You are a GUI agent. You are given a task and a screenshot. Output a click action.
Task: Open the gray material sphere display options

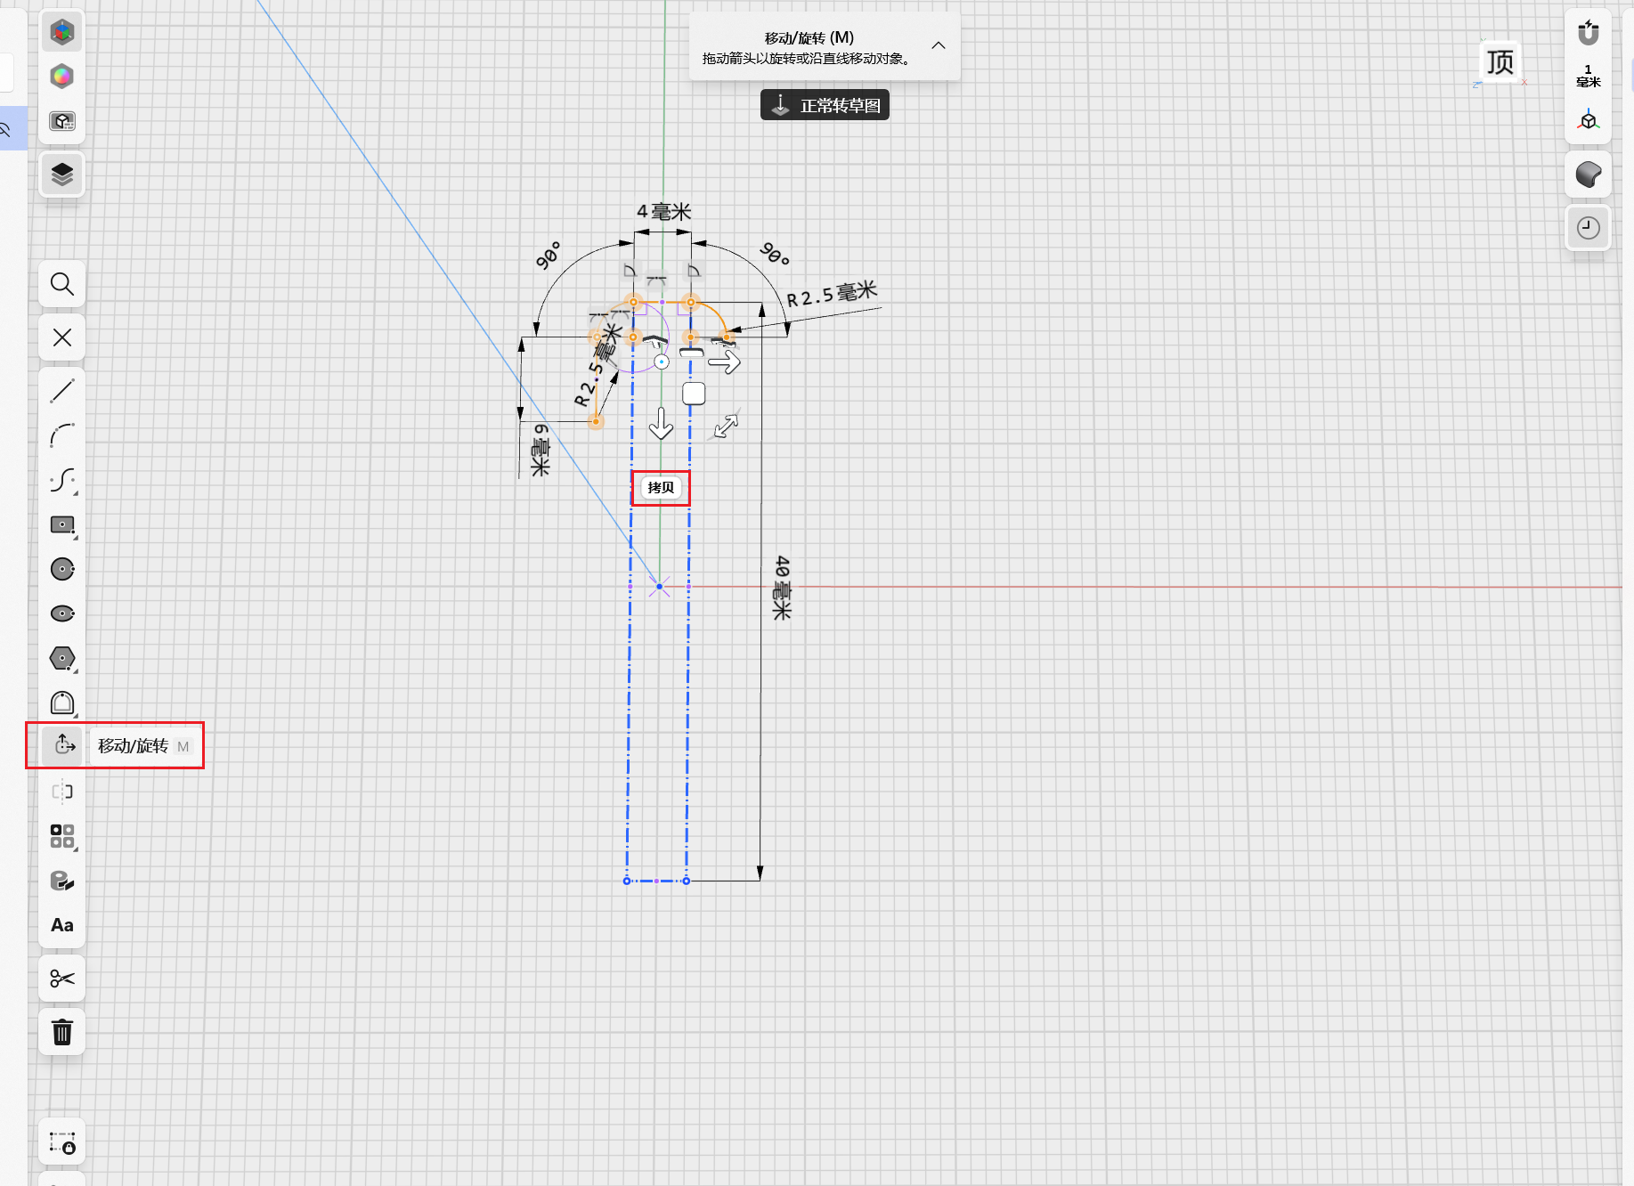(x=1589, y=175)
